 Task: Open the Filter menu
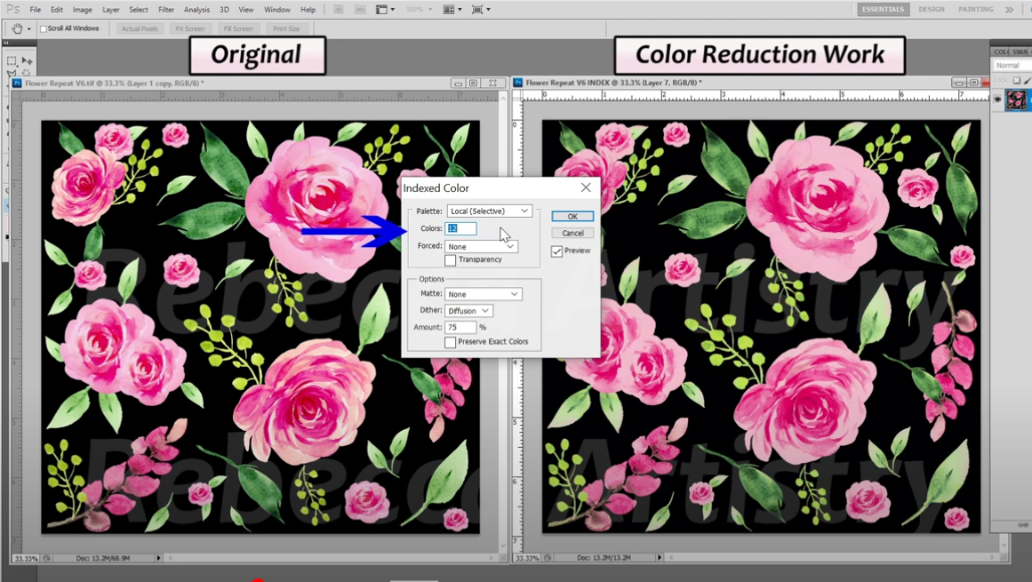pos(166,9)
